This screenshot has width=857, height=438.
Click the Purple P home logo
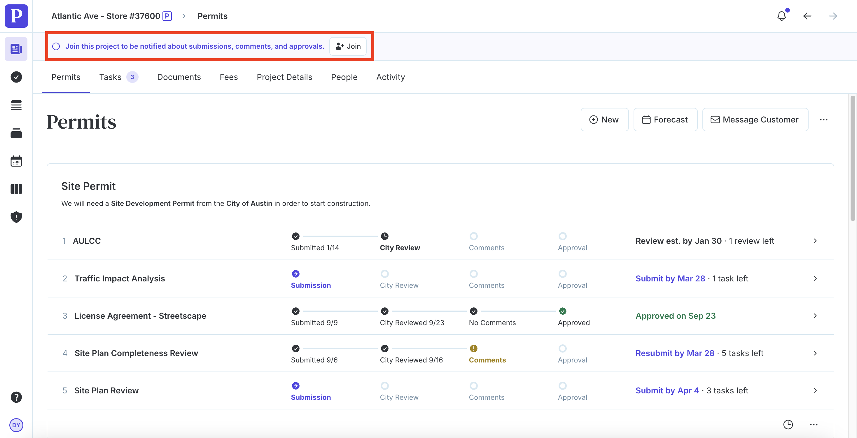click(x=16, y=16)
